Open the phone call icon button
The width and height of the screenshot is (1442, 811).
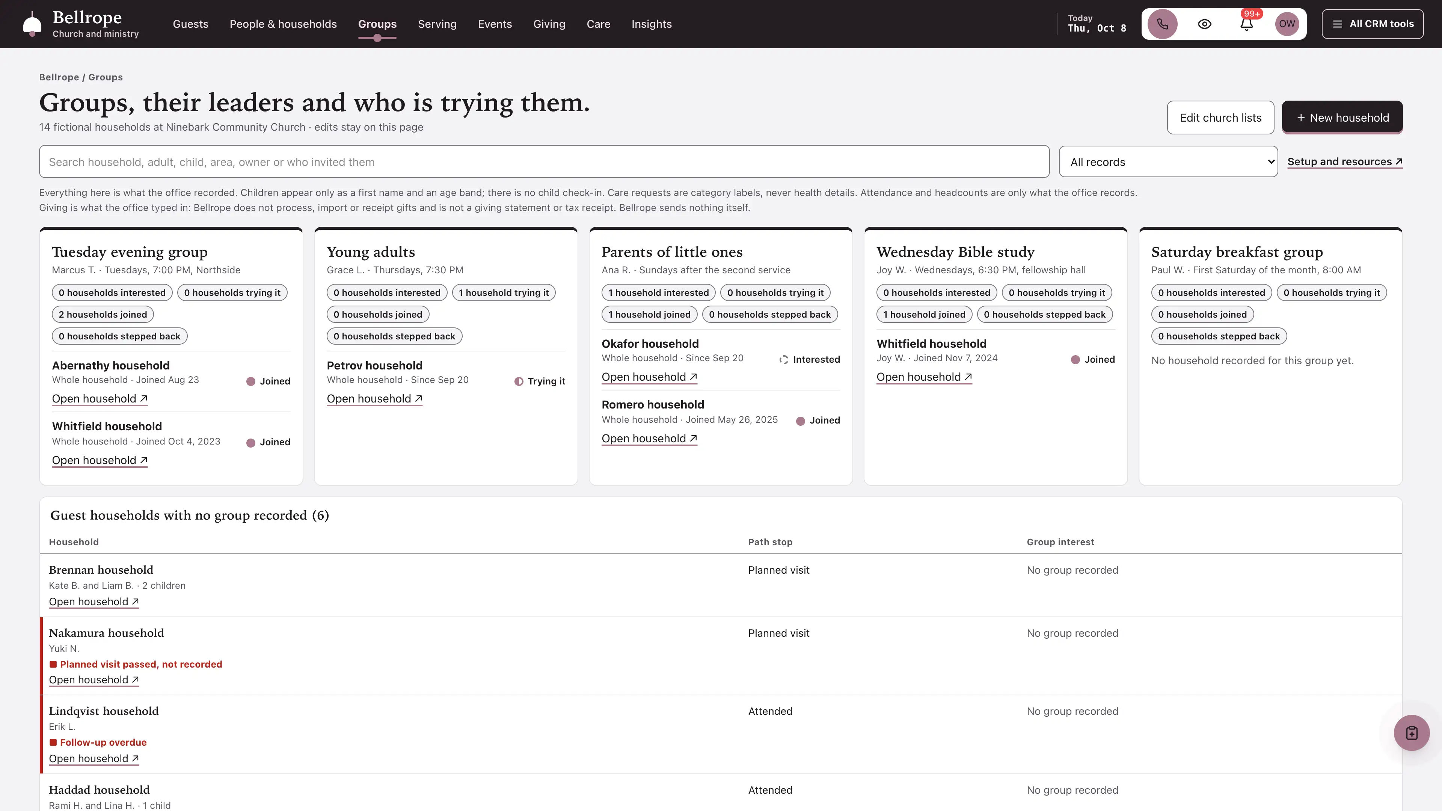click(1162, 24)
